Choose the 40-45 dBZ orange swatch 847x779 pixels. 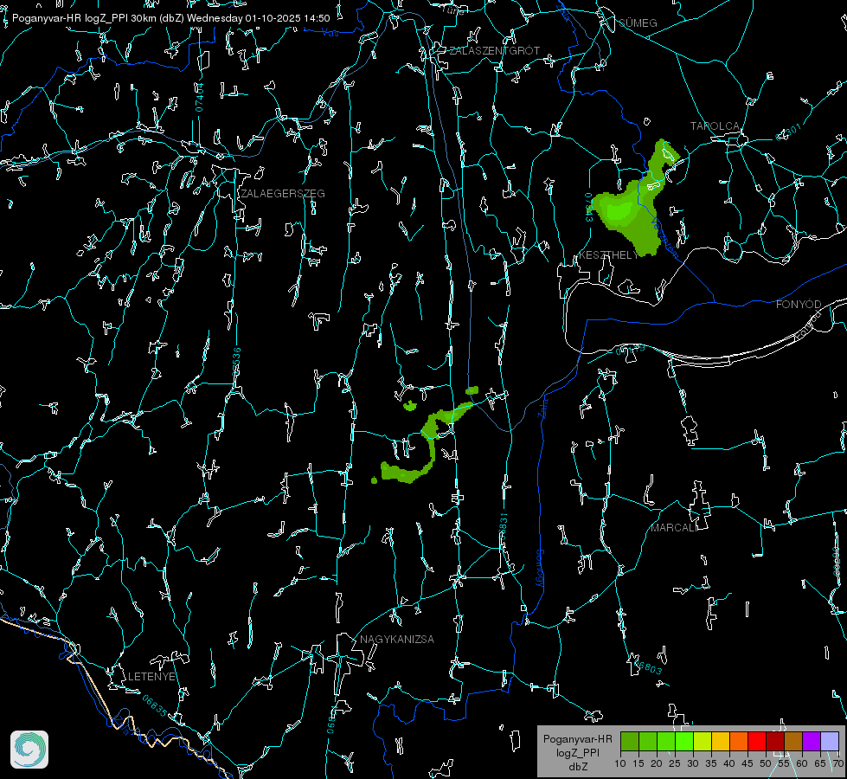click(739, 741)
